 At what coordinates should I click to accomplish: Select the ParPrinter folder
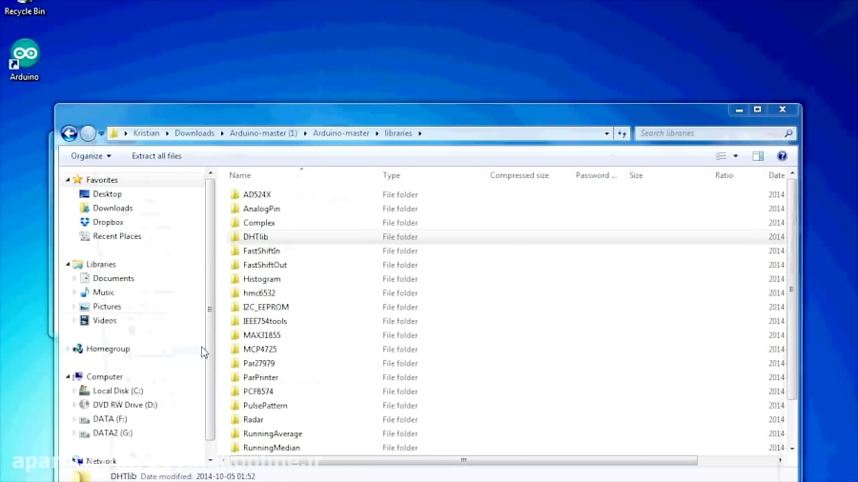coord(260,377)
